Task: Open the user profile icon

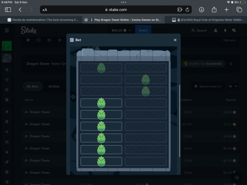Action: click(x=215, y=31)
